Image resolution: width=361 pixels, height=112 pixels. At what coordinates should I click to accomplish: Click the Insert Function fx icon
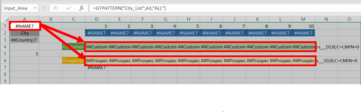coord(81,8)
